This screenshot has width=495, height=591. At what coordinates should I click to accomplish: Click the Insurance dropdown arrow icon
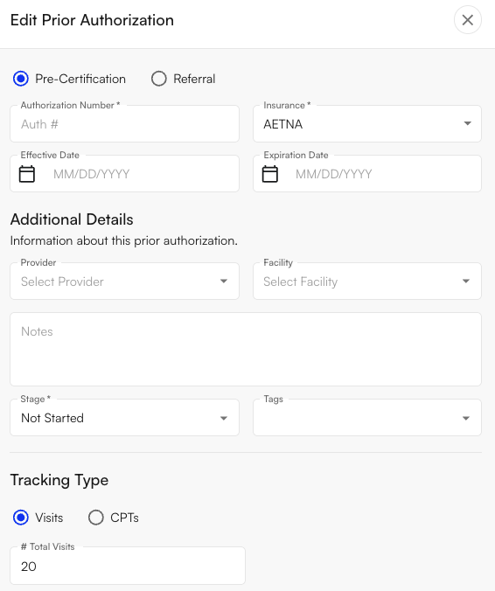click(468, 123)
